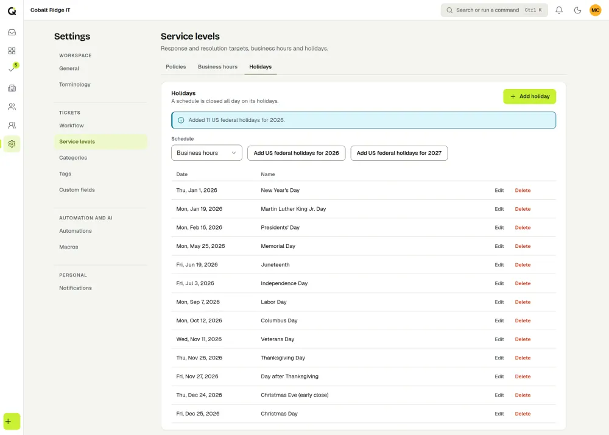Open the tasks checkmark icon with badge
Image resolution: width=609 pixels, height=435 pixels.
click(x=12, y=69)
